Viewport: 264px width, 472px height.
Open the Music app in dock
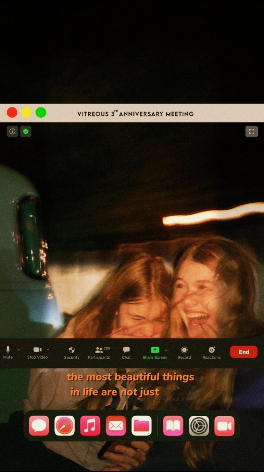click(x=90, y=426)
